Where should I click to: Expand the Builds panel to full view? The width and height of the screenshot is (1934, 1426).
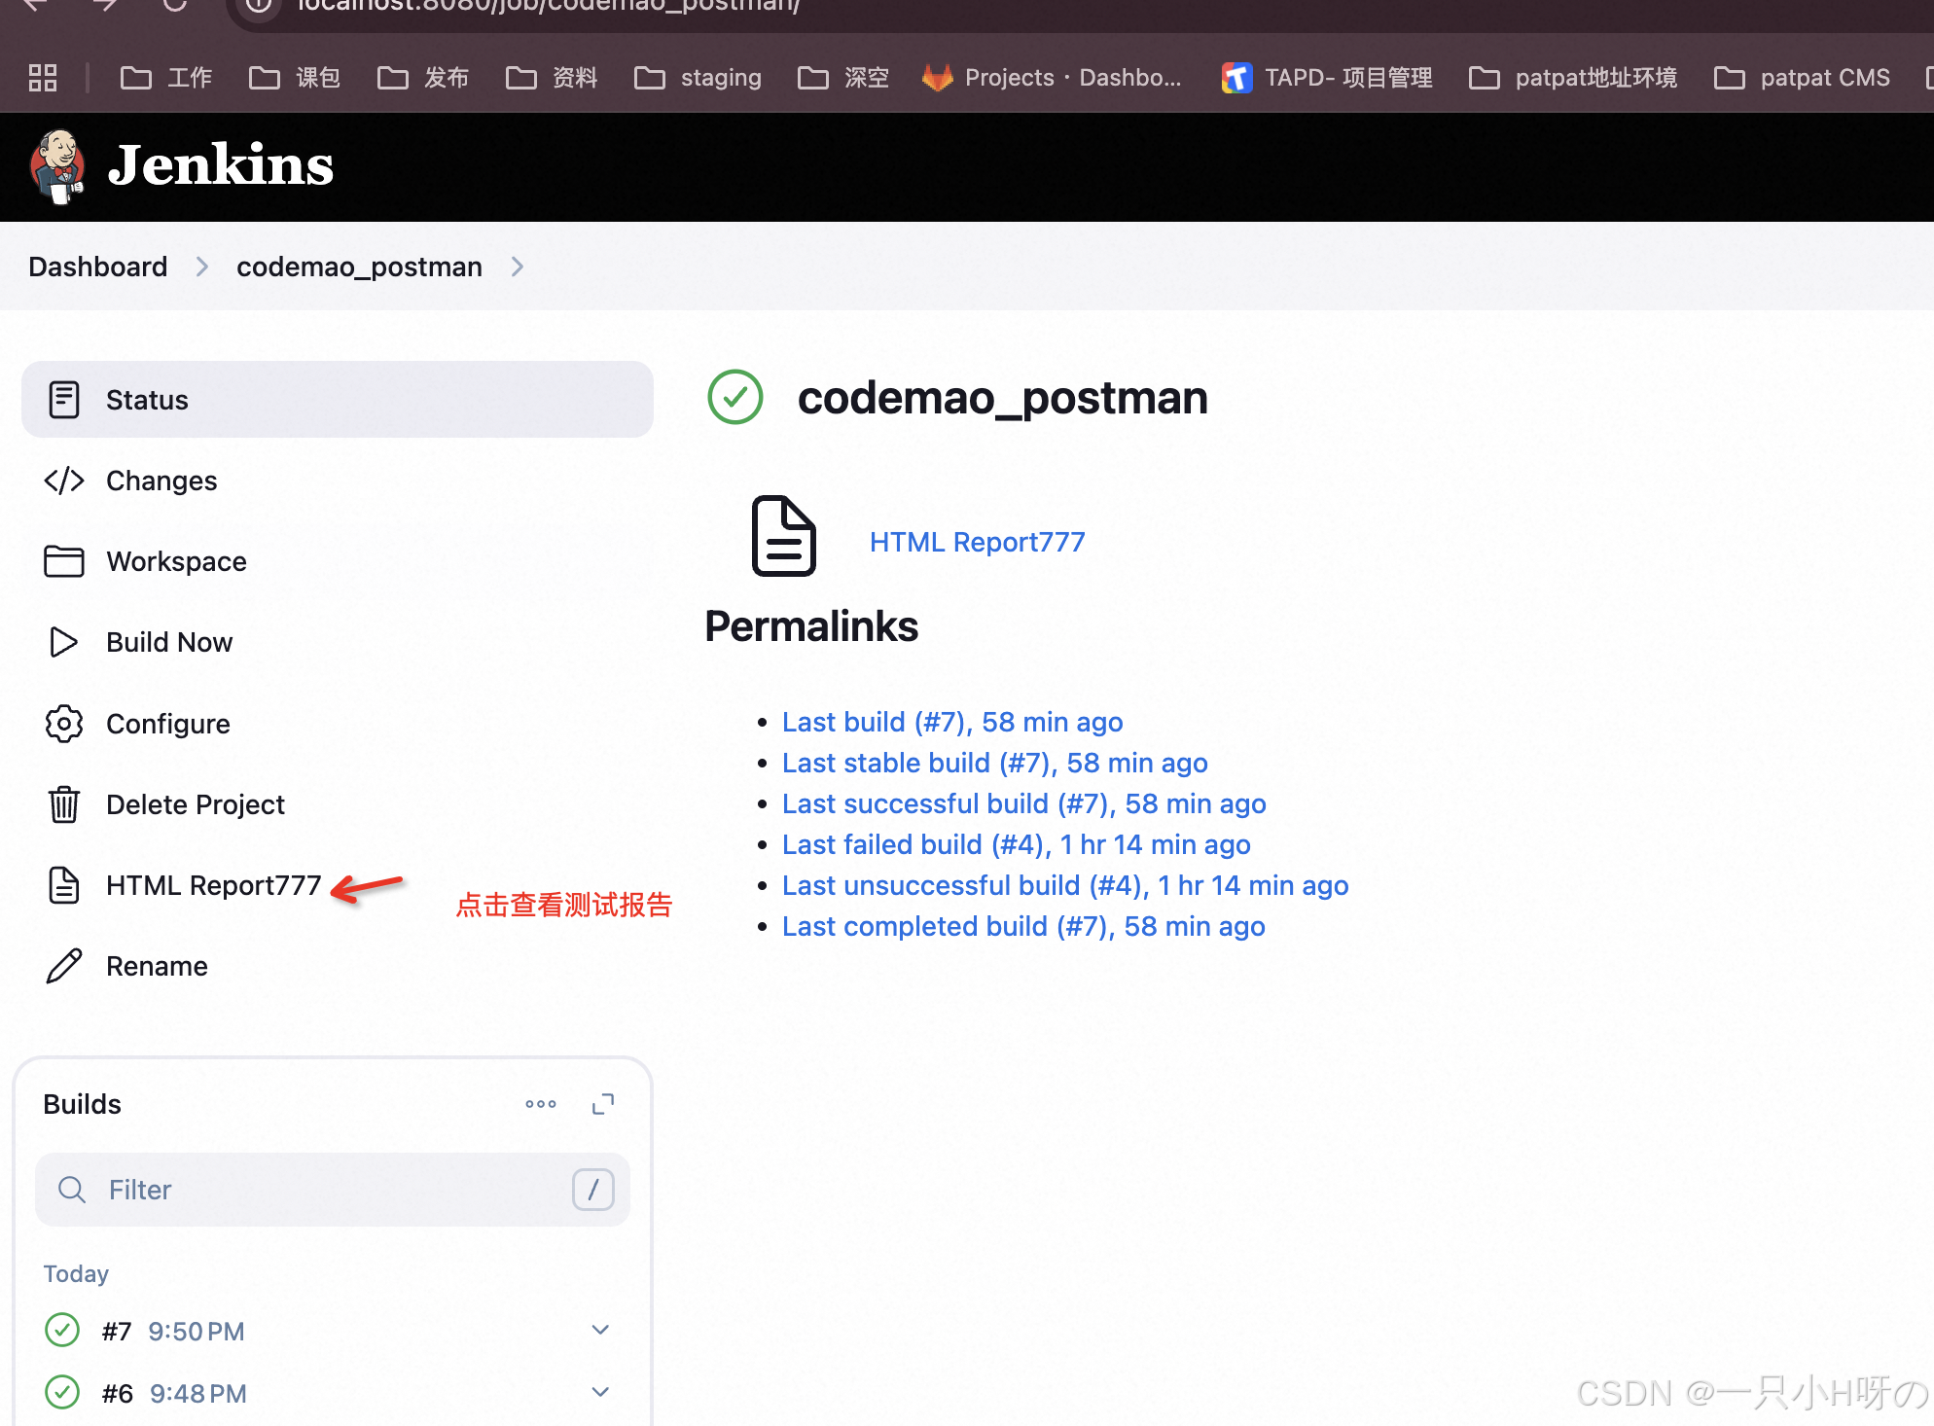point(603,1104)
